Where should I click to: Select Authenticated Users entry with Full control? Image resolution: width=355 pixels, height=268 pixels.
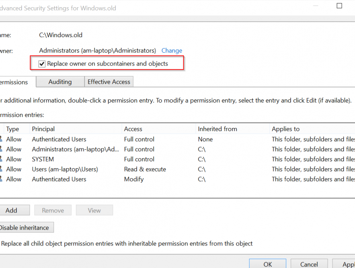[59, 139]
